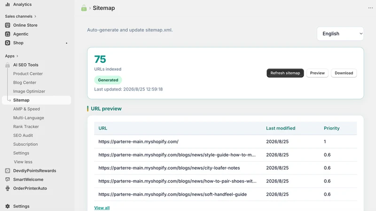Open the Shop sales channel
Viewport: 376px width, 211px height.
point(18,43)
